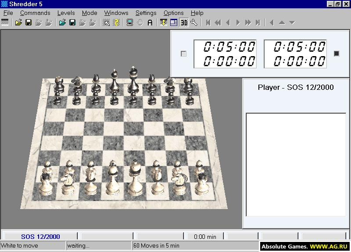Save with the teal floppy disk icon
Viewport: 351px width, 252px height.
click(x=72, y=22)
